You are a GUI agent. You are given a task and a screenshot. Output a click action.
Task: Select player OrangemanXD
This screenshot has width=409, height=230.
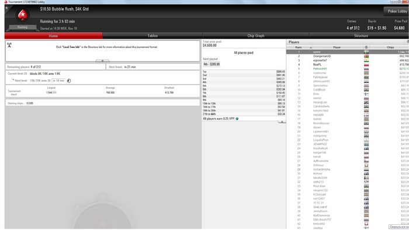[348, 56]
